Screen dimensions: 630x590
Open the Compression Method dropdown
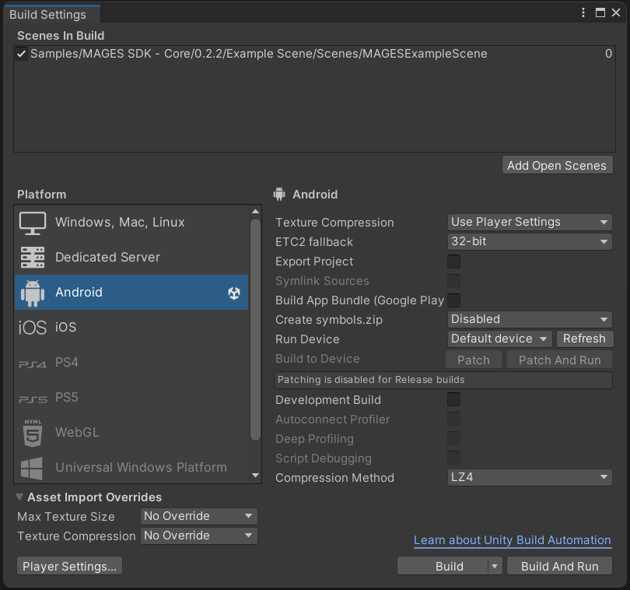529,478
